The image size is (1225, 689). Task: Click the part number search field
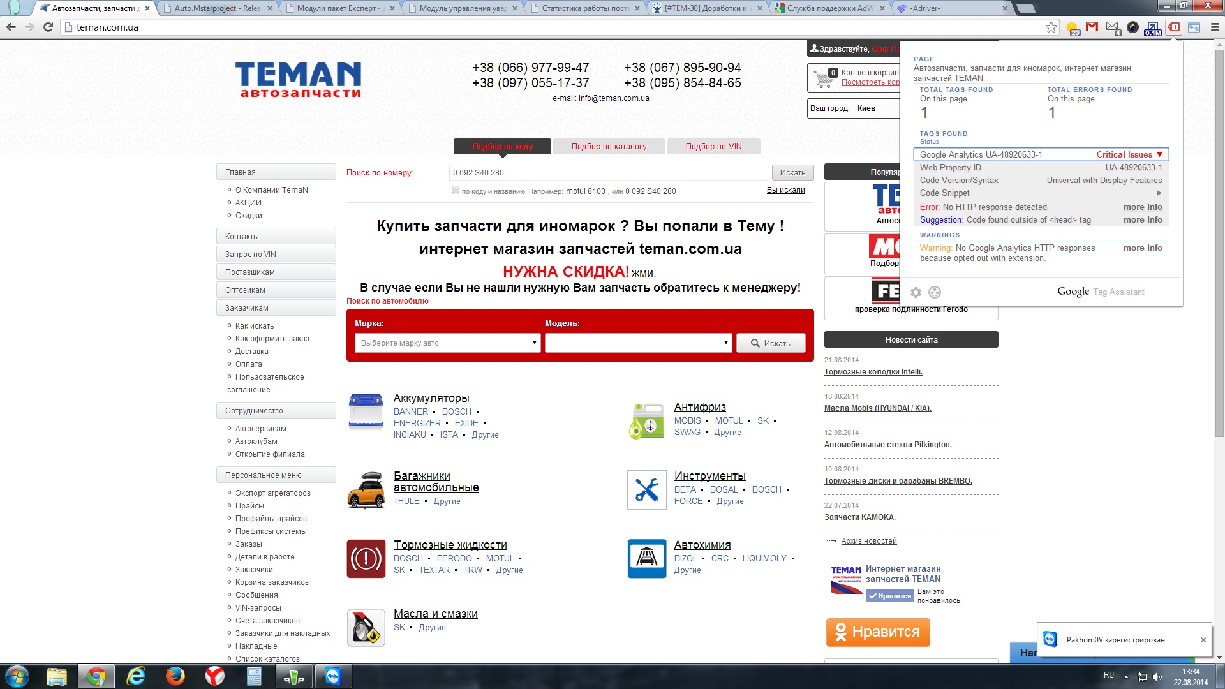point(608,173)
